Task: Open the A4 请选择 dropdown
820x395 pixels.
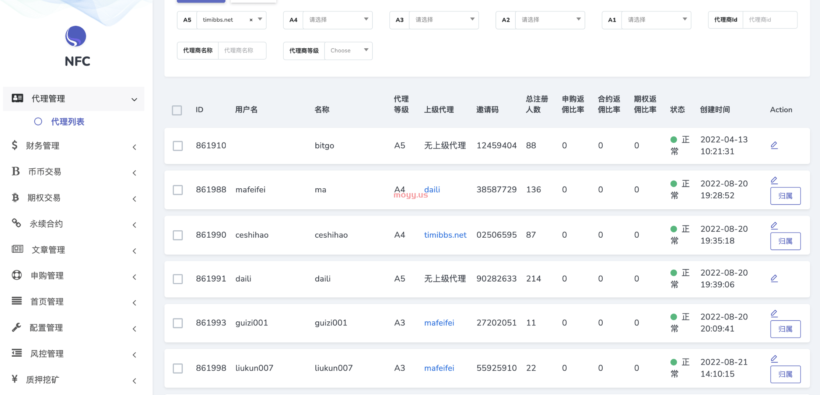Action: click(337, 20)
